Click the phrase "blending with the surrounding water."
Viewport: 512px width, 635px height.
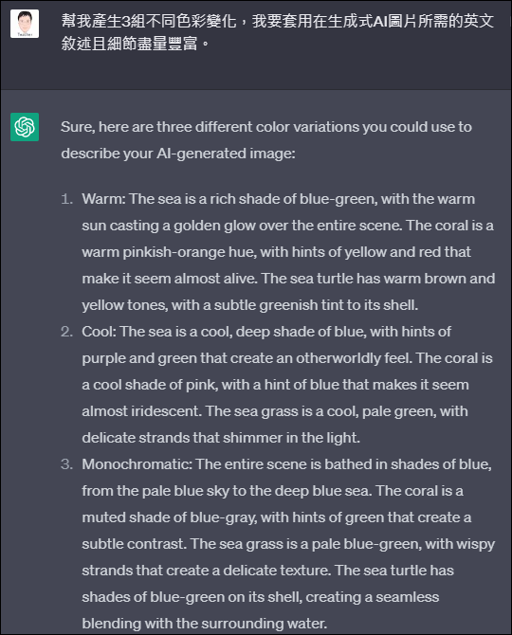(205, 624)
